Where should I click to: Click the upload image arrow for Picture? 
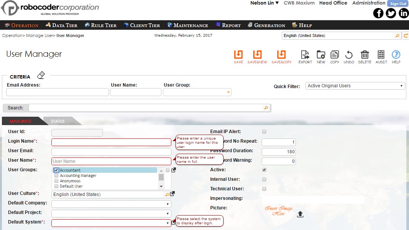pos(300,214)
